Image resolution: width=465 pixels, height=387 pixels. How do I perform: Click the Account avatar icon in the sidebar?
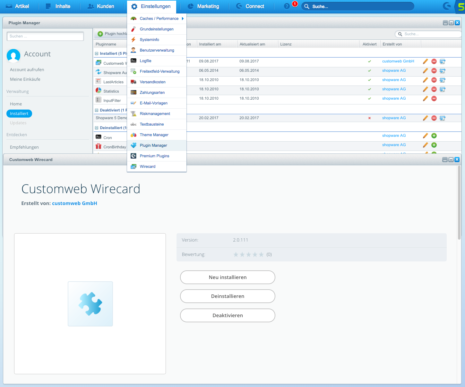click(13, 55)
